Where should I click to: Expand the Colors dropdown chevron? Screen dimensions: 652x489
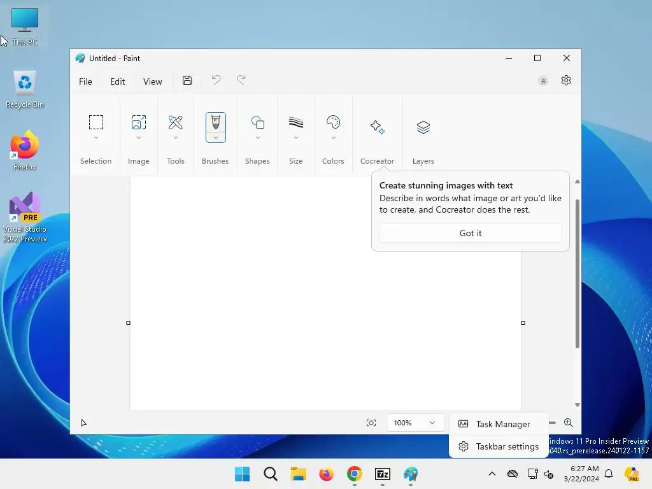click(333, 138)
